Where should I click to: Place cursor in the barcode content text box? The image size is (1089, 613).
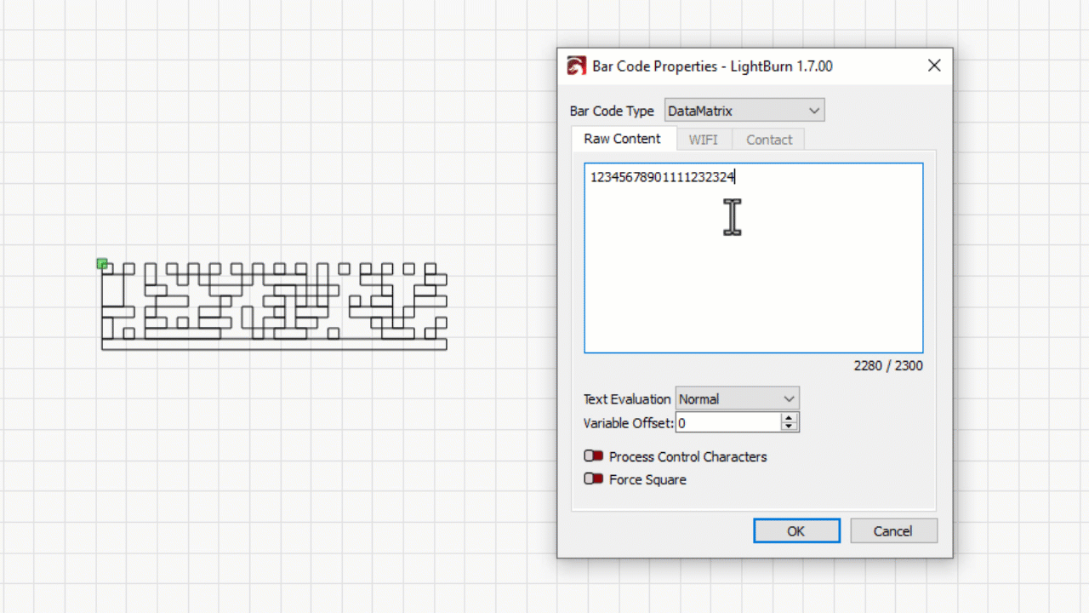pyautogui.click(x=753, y=255)
